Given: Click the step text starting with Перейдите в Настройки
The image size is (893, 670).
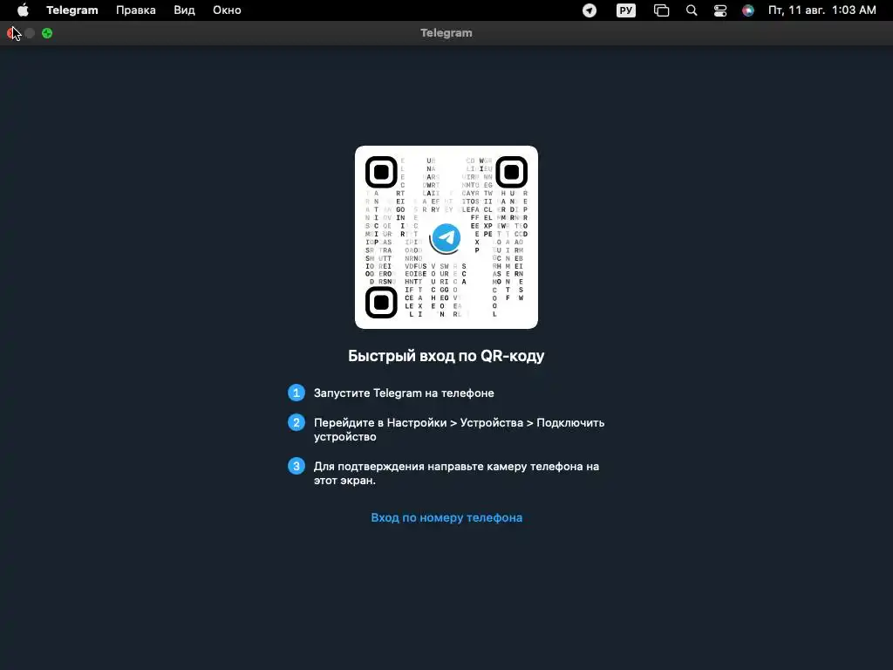Looking at the screenshot, I should click(x=459, y=429).
